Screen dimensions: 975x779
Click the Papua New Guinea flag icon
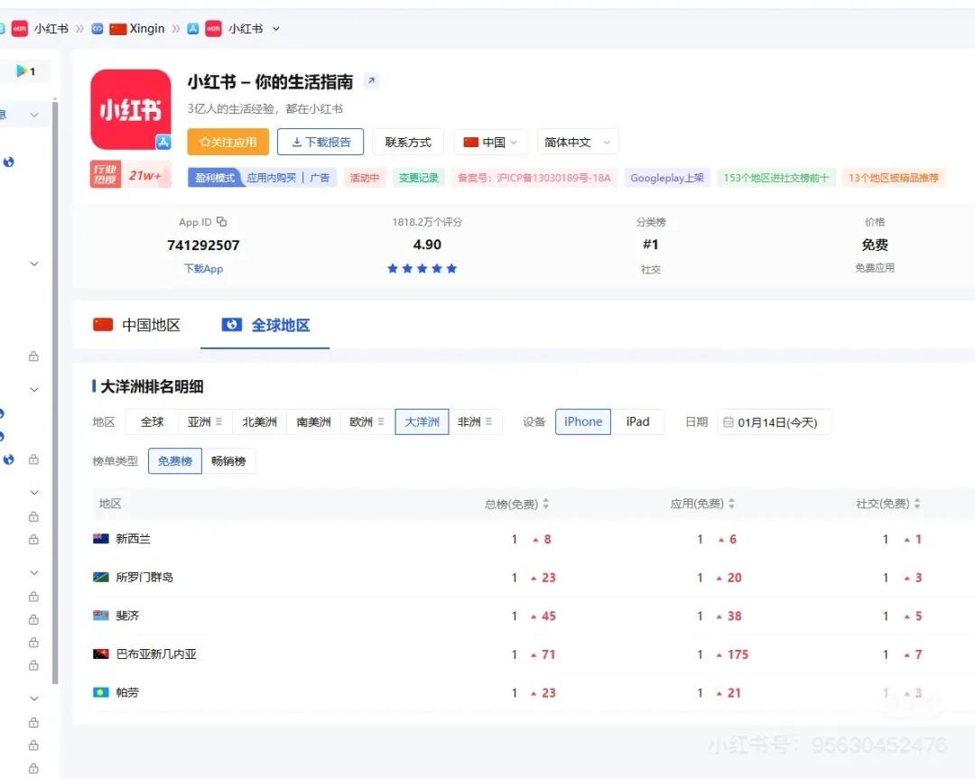pos(101,654)
